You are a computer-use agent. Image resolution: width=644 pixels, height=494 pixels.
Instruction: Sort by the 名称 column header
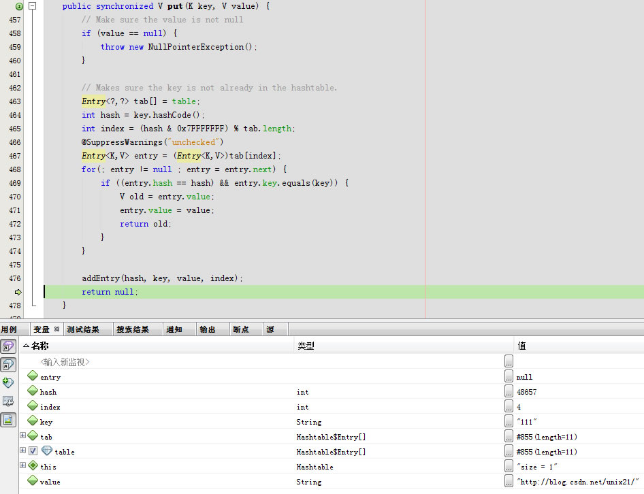pyautogui.click(x=158, y=346)
